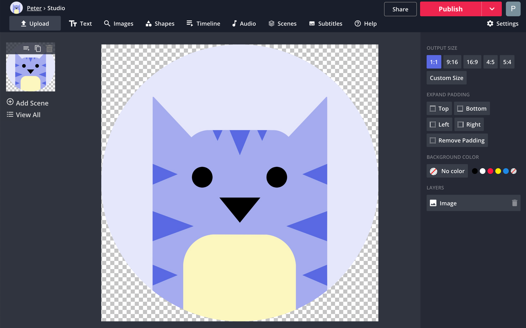Click the cat profile logo icon

(16, 8)
